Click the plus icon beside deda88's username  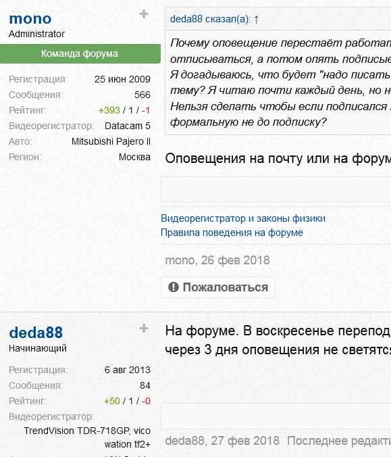[144, 329]
